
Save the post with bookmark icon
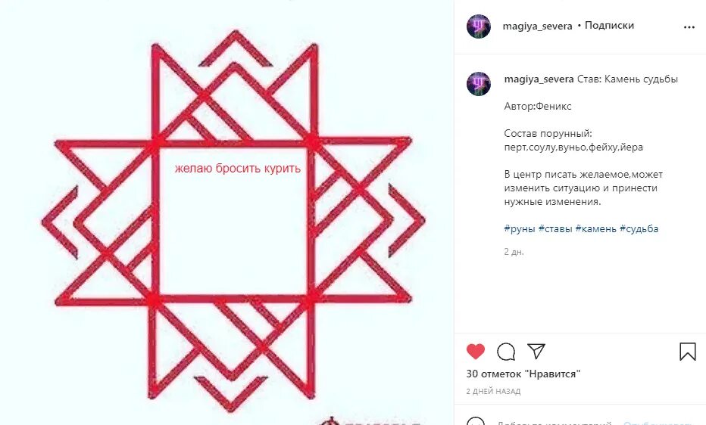click(x=688, y=352)
